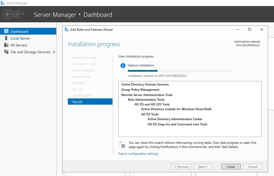This screenshot has height=176, width=274.
Task: Click the Back navigation arrow
Action: coord(8,14)
